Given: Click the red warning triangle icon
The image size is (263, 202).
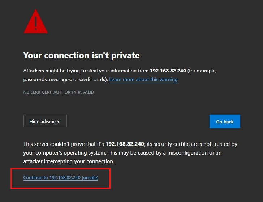Looking at the screenshot, I should pyautogui.click(x=35, y=21).
